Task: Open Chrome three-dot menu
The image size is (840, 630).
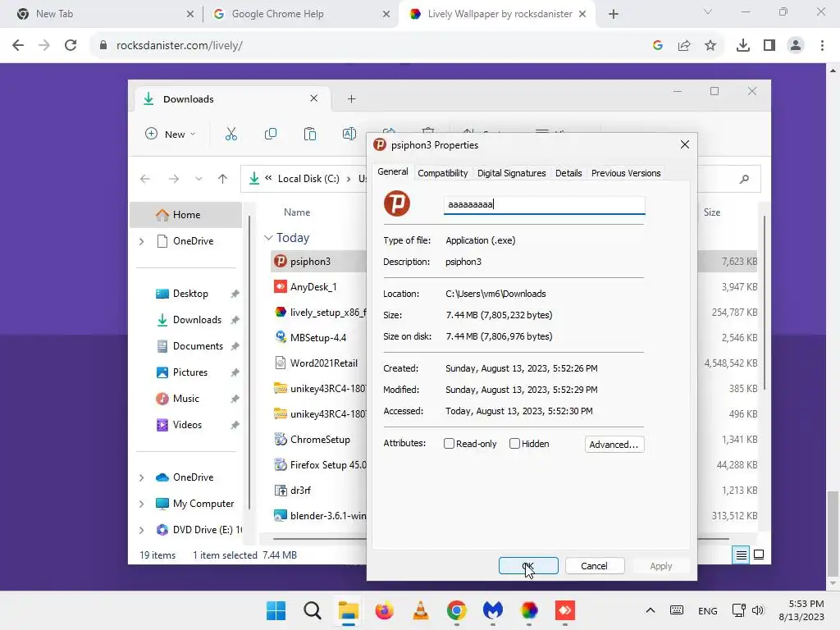Action: coord(822,45)
